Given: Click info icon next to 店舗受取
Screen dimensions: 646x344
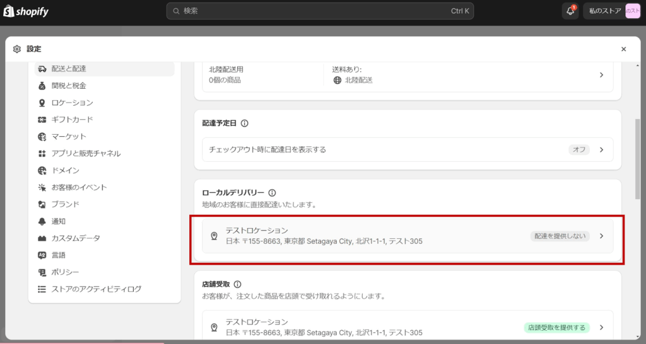Looking at the screenshot, I should 237,284.
